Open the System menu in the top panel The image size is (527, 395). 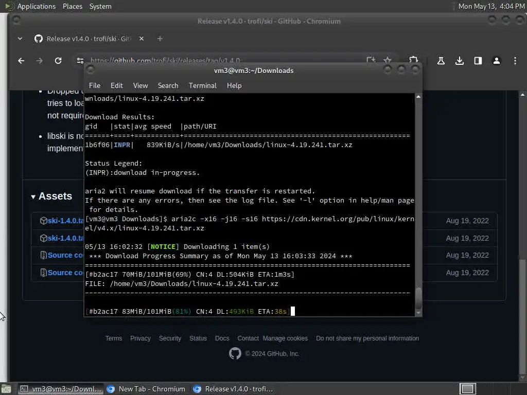tap(100, 6)
